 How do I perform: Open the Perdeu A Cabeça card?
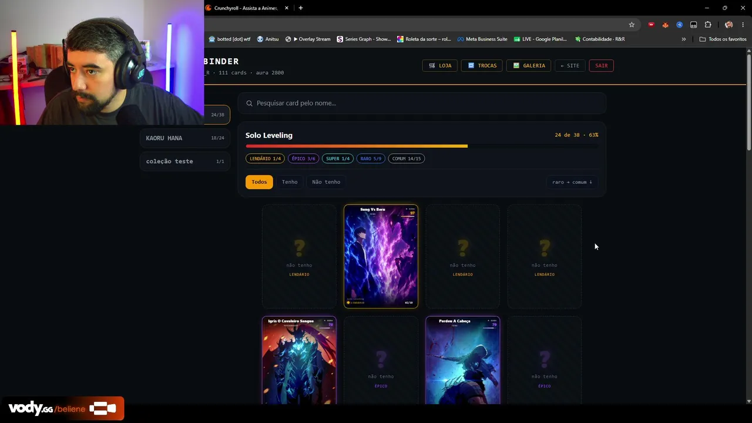tap(463, 361)
